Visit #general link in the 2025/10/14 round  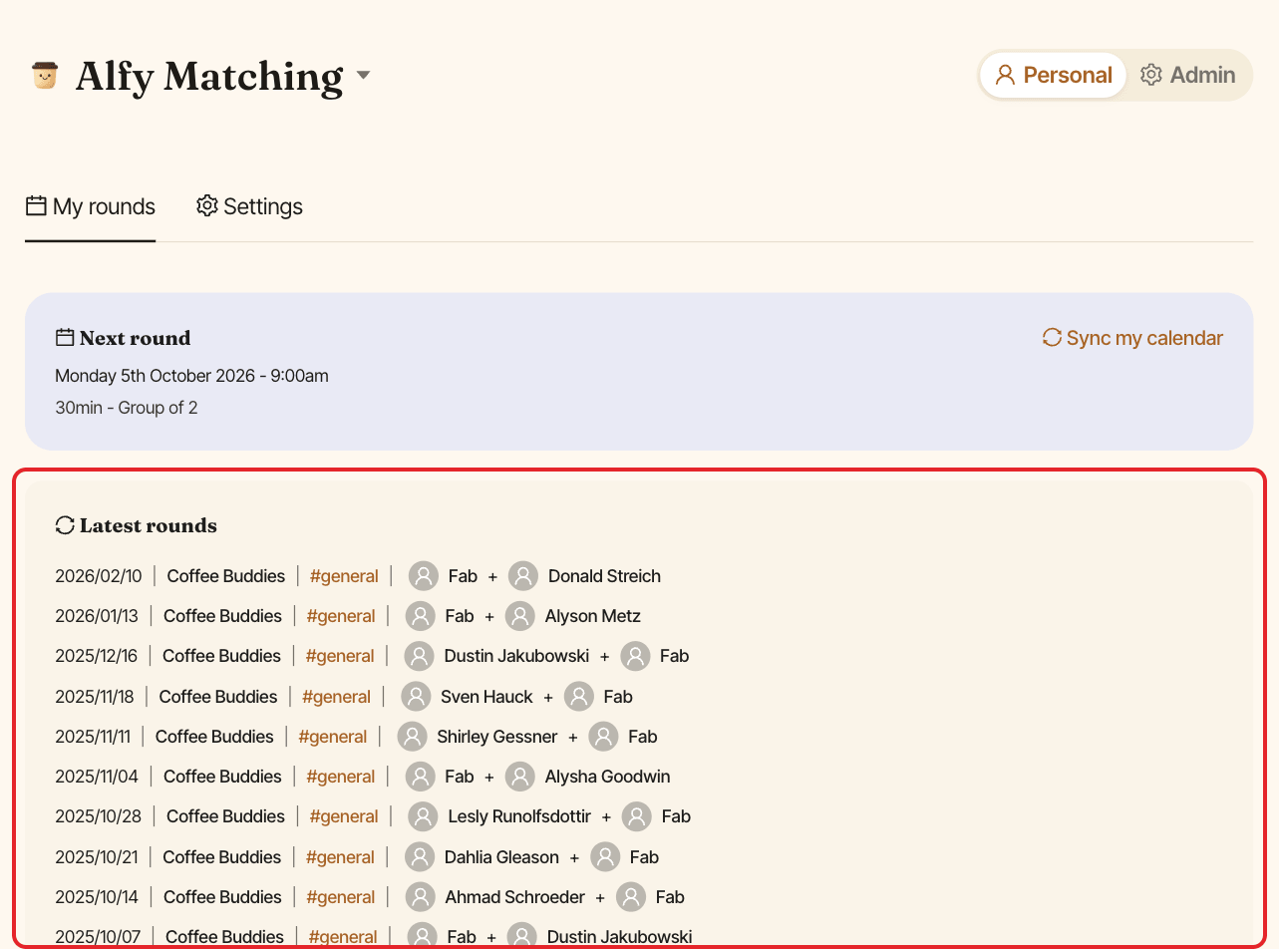click(341, 897)
